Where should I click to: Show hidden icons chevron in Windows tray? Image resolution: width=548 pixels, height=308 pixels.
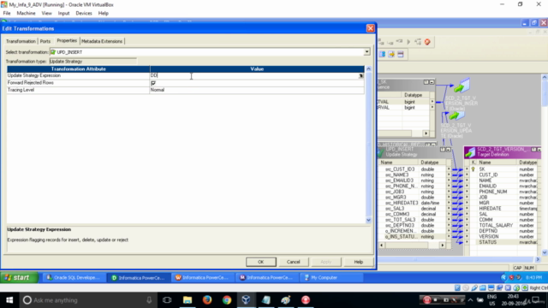(x=470, y=300)
